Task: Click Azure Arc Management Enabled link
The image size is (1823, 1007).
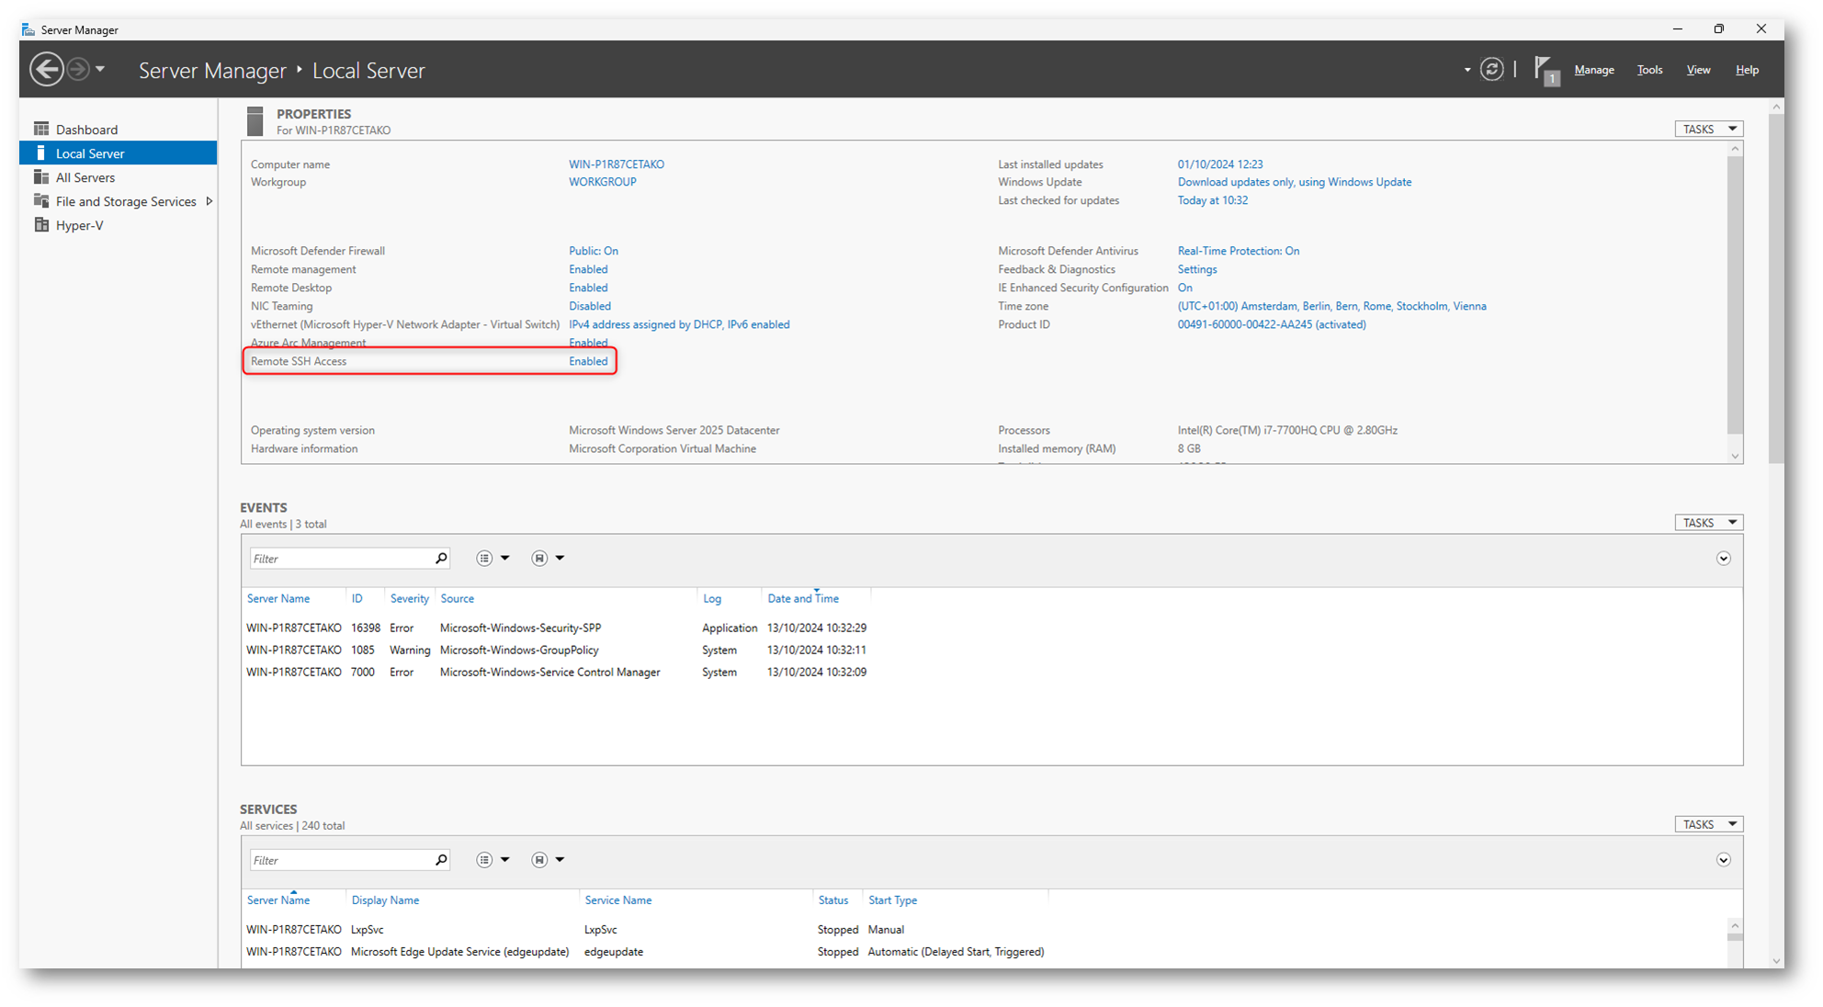Action: click(588, 343)
